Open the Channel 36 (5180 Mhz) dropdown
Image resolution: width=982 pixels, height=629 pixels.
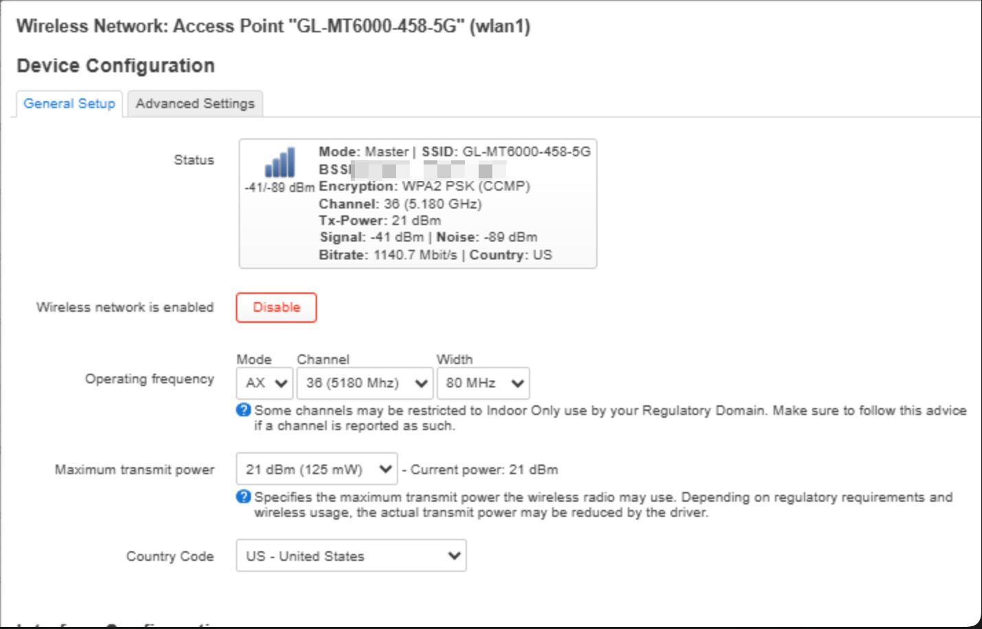(x=365, y=383)
